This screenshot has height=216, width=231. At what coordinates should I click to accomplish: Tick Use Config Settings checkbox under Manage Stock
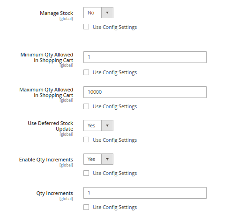(x=86, y=27)
